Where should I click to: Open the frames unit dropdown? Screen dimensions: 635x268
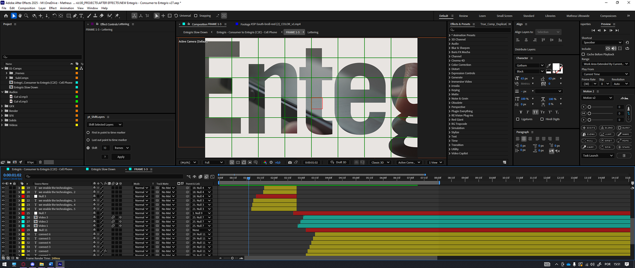(x=121, y=148)
